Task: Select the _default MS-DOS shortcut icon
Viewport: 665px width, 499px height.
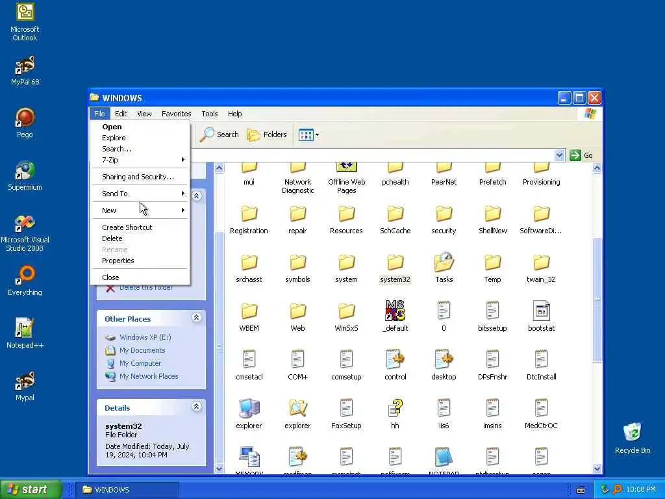Action: (395, 311)
